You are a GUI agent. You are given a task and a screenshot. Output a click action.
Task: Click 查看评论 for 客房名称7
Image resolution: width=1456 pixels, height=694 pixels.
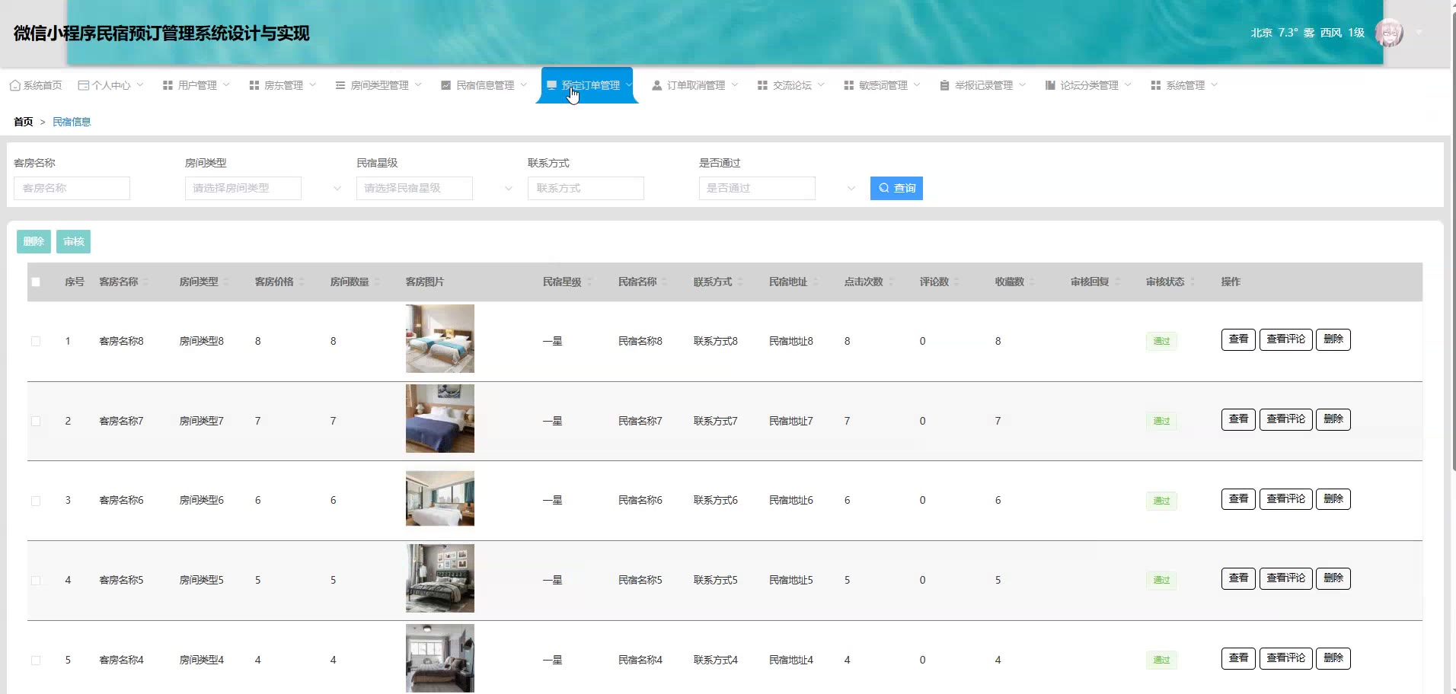[1285, 419]
